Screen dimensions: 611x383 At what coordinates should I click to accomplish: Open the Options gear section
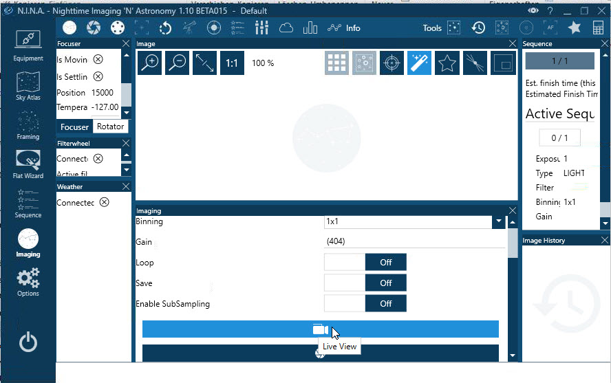pos(28,282)
